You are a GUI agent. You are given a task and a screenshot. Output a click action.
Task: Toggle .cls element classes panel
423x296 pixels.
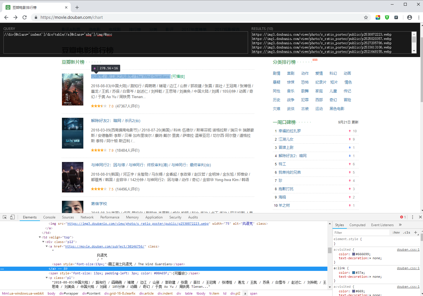(406, 232)
